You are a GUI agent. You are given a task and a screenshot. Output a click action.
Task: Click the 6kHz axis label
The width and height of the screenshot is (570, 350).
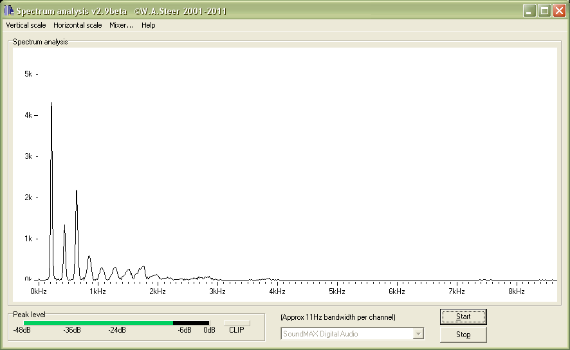point(396,291)
